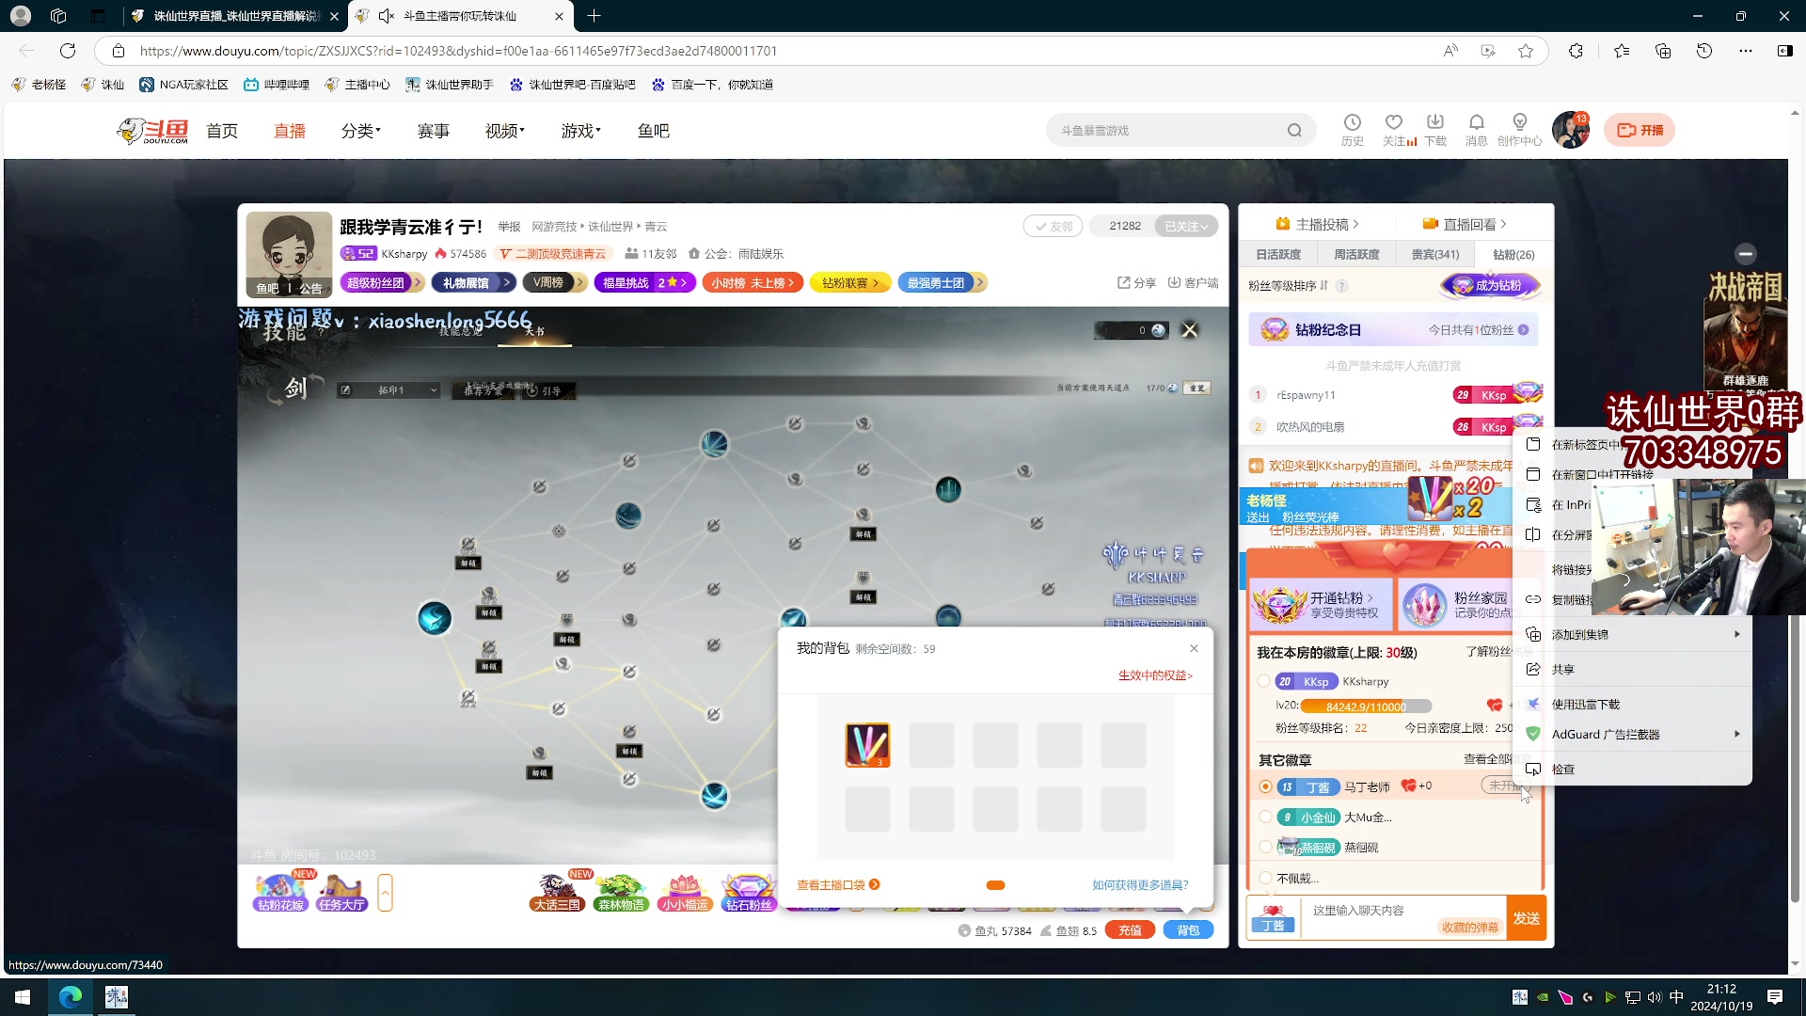Open the 任务大厅 icon
The height and width of the screenshot is (1016, 1806).
pyautogui.click(x=341, y=892)
